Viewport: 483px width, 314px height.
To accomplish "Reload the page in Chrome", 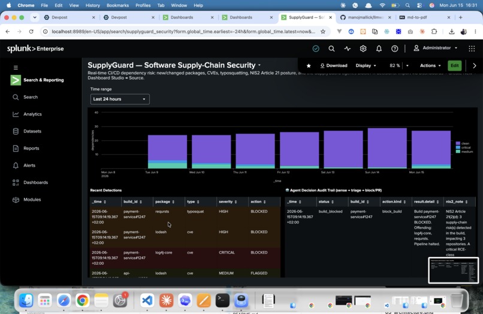I will 31,31.
